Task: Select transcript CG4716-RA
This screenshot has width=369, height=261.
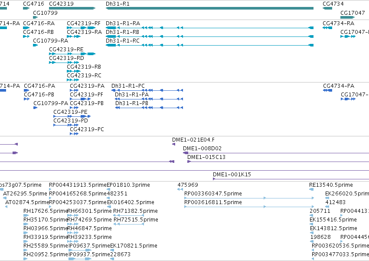Action: [x=26, y=28]
